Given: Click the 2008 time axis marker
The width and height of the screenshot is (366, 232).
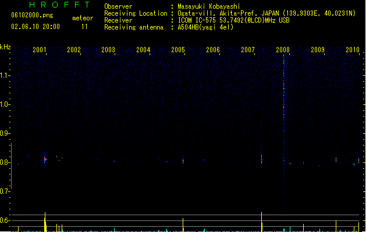Looking at the screenshot, I should (x=283, y=49).
